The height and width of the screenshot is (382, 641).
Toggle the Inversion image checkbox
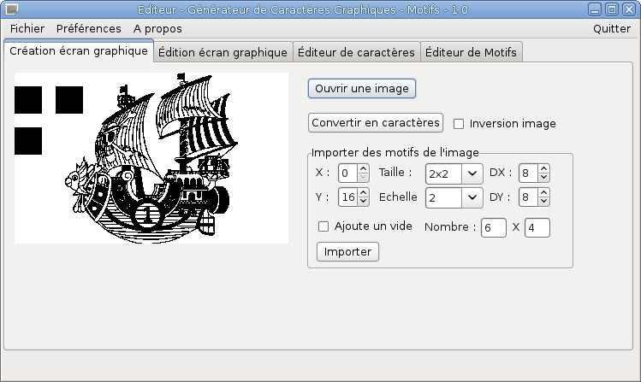pos(459,124)
